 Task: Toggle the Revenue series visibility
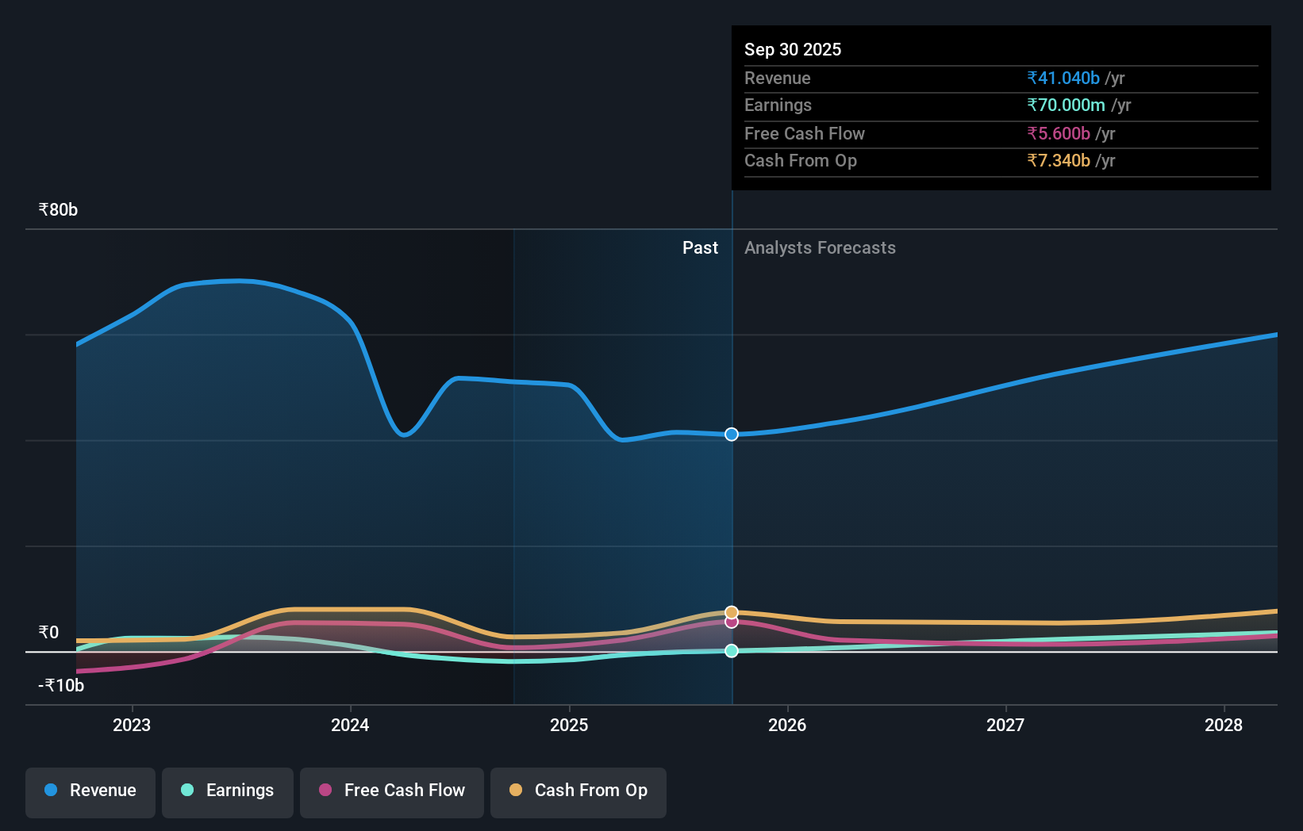tap(90, 791)
